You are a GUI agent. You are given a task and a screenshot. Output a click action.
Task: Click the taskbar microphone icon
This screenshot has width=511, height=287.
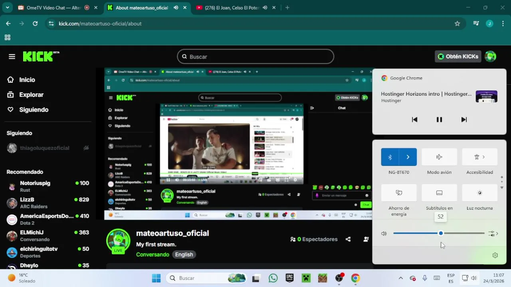pyautogui.click(x=425, y=278)
